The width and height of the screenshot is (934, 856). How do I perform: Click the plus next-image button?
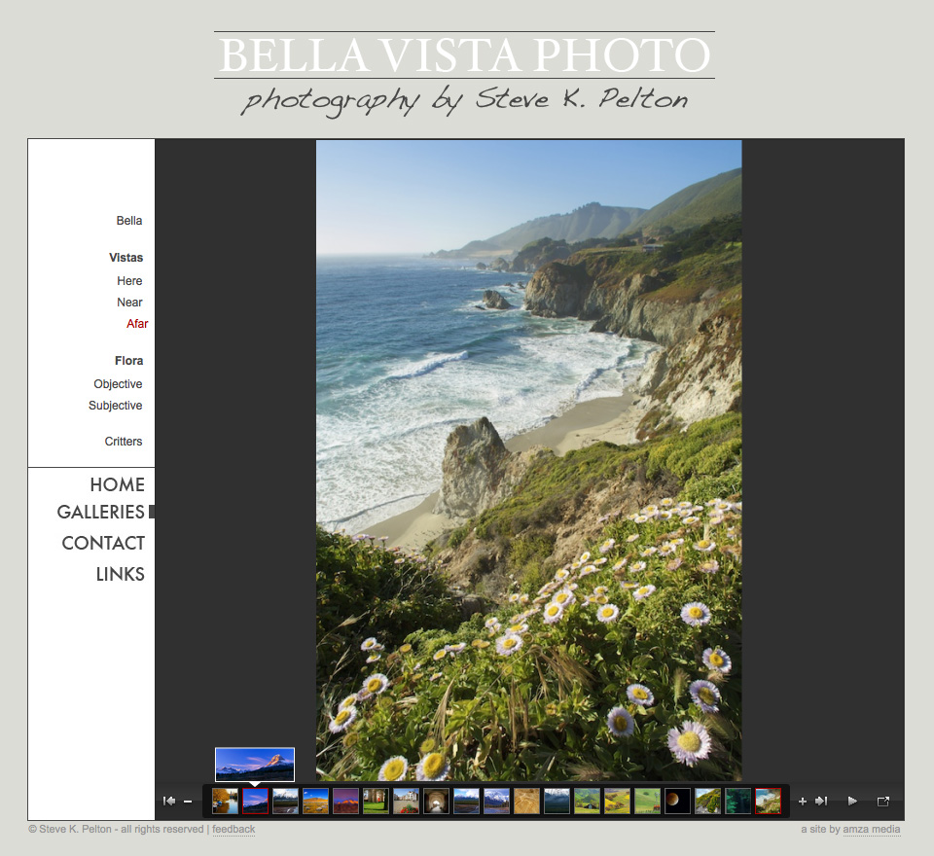[x=803, y=802]
